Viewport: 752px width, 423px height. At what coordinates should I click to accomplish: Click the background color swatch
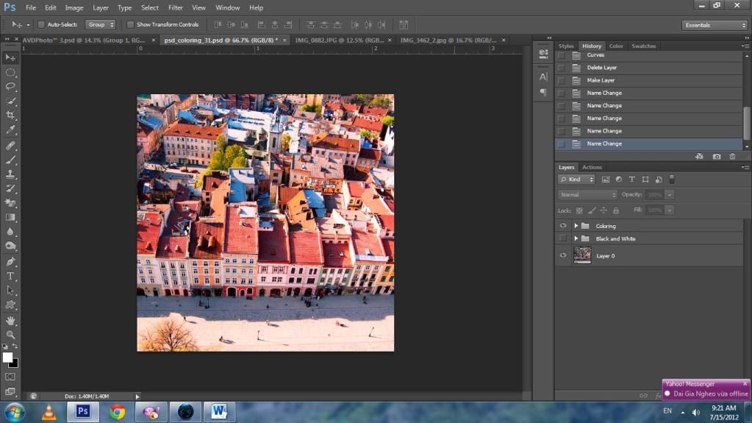[x=15, y=363]
